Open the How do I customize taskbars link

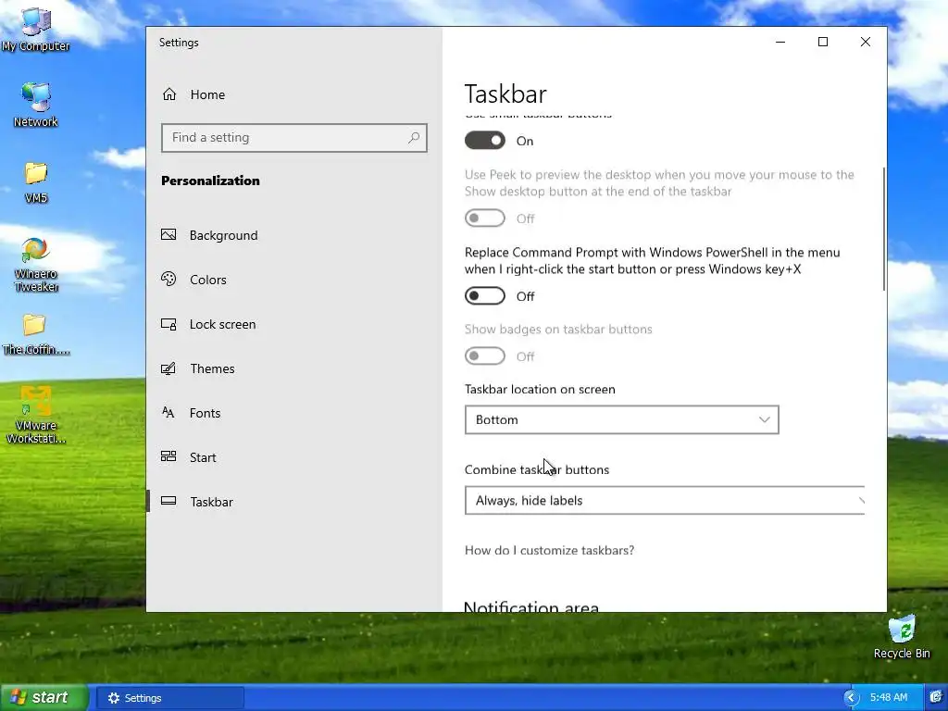click(x=549, y=550)
